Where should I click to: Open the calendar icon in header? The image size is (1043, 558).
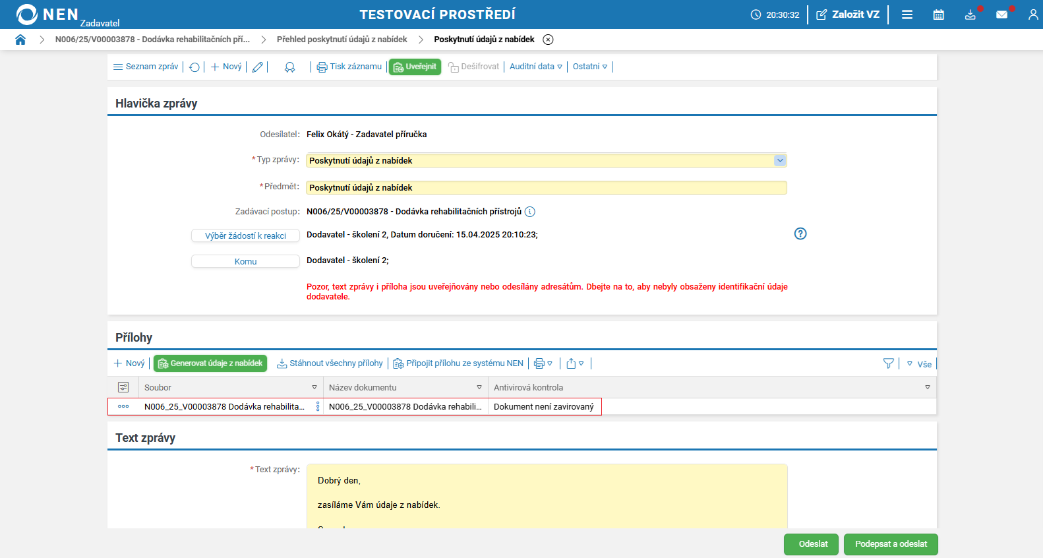(938, 15)
